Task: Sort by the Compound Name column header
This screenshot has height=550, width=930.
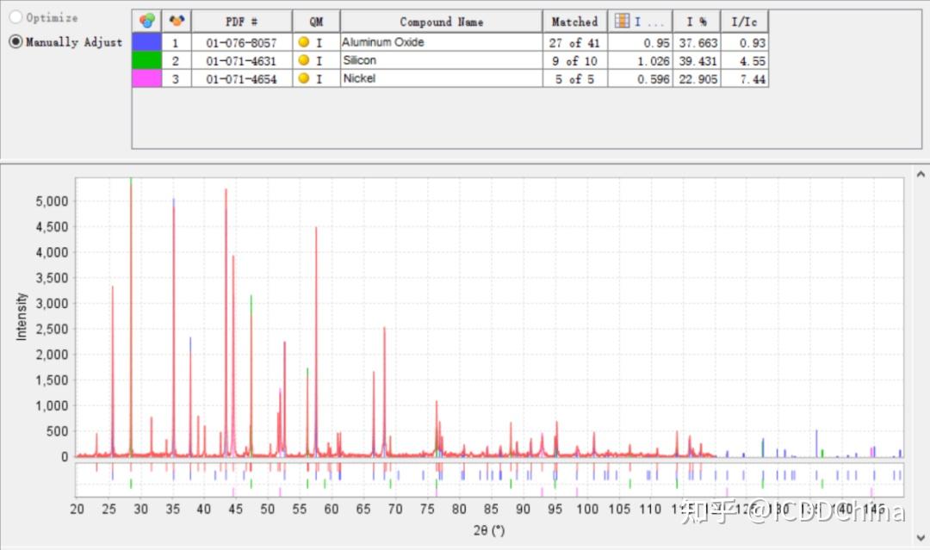Action: pos(441,22)
